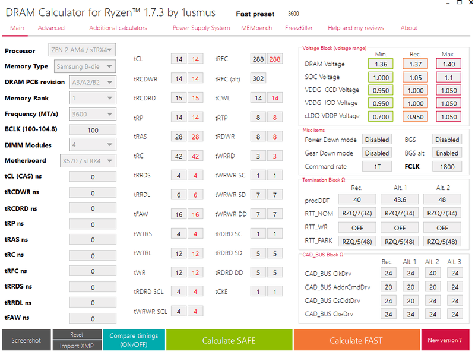Screen dimensions: 475x355
Task: Click the tRRDL ns input field
Action: [x=93, y=303]
